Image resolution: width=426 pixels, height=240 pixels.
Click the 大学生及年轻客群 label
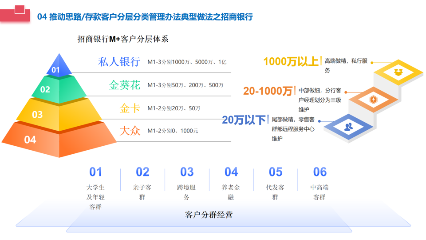95,197
